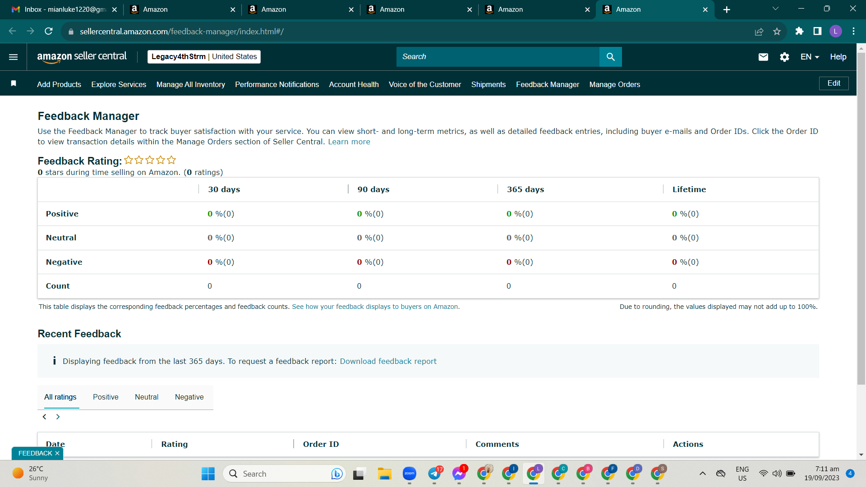
Task: Reload the current browser page
Action: 49,31
